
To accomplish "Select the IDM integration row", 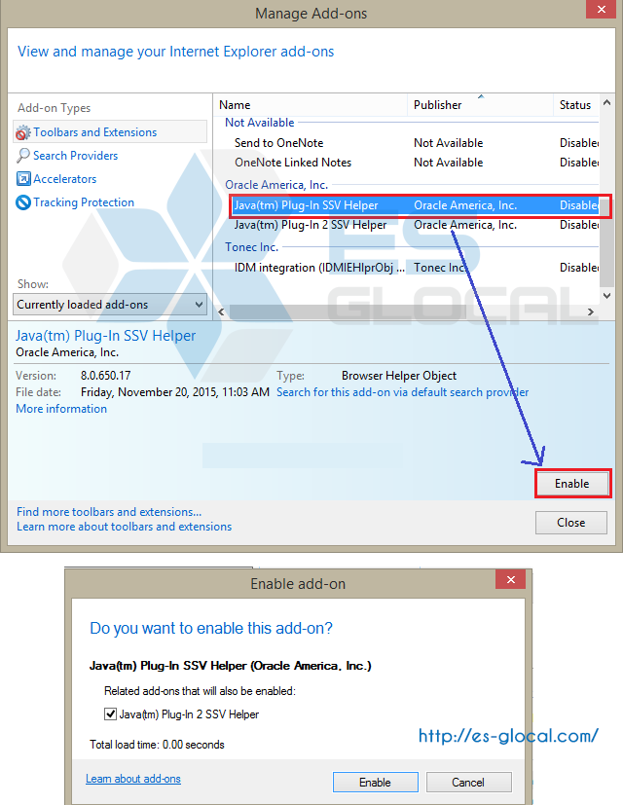I will [416, 268].
